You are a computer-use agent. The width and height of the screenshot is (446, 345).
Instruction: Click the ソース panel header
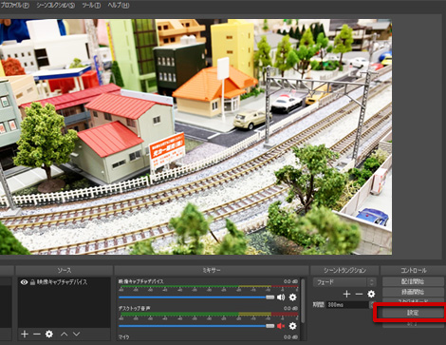[65, 270]
